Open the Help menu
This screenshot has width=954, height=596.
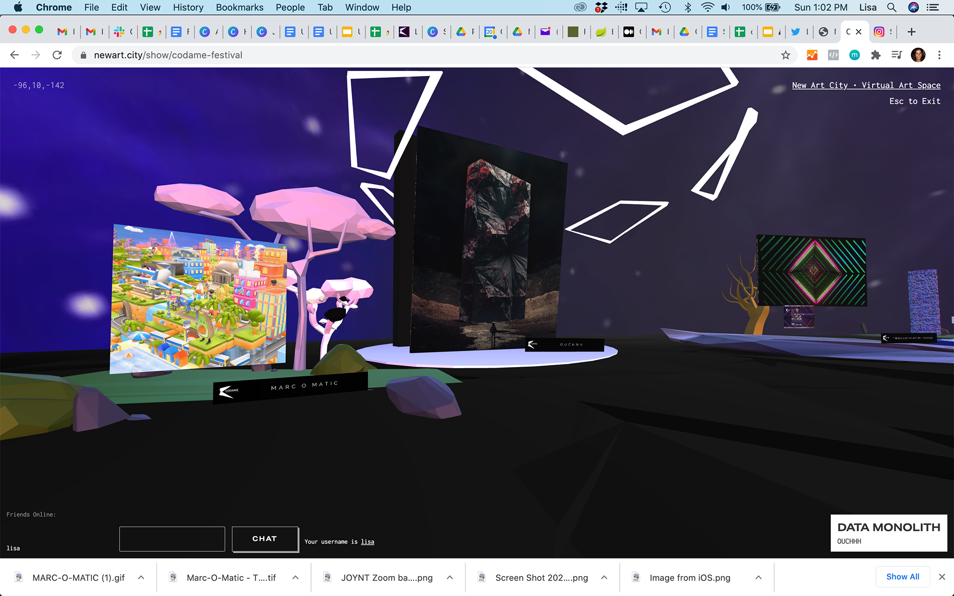click(401, 7)
